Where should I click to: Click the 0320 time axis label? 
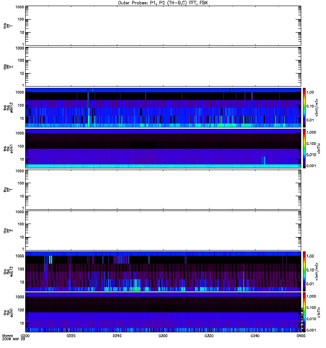(x=209, y=335)
